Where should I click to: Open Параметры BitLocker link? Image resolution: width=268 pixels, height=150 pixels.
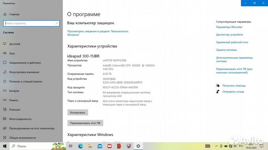tap(229, 27)
